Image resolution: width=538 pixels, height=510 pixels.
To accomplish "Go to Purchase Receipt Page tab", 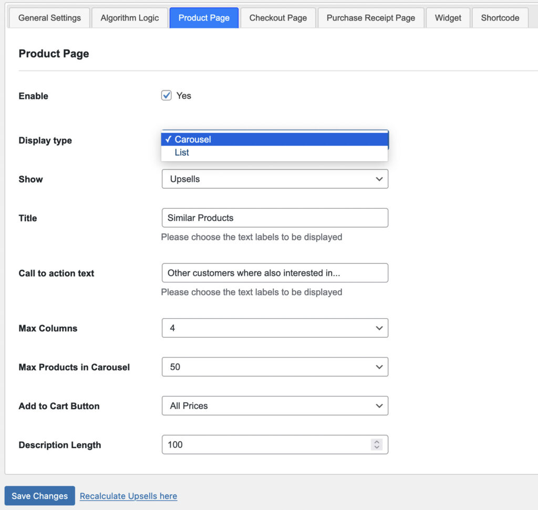I will pos(370,18).
